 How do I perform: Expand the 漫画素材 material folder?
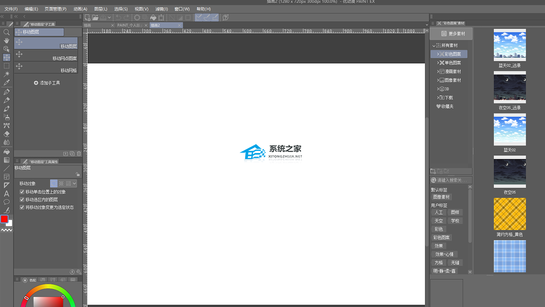pyautogui.click(x=438, y=72)
